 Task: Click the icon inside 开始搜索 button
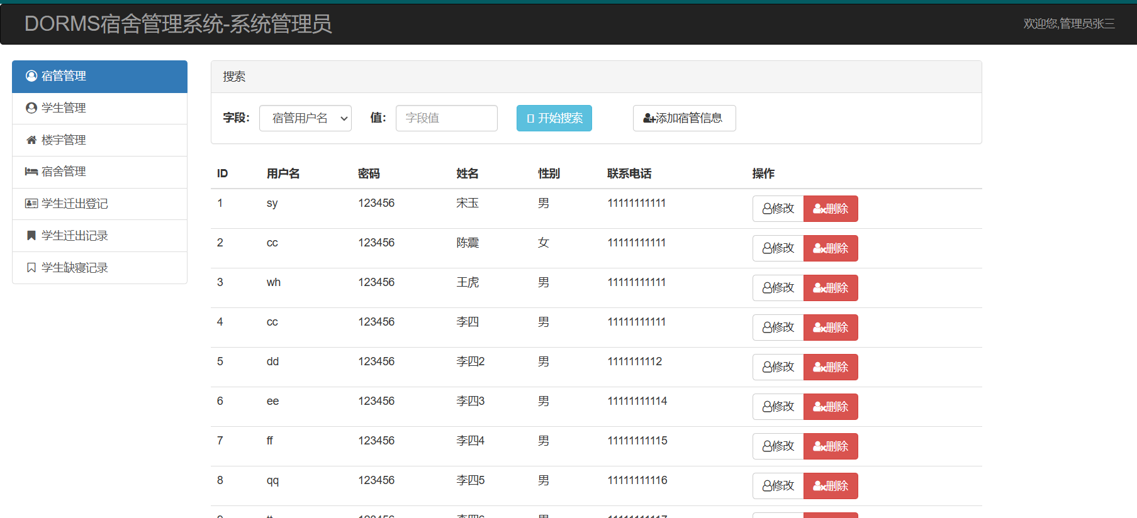[x=530, y=118]
